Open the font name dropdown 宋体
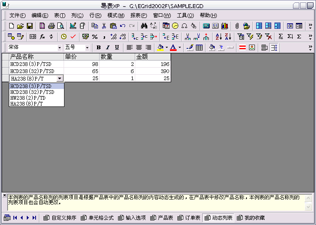 pos(59,48)
